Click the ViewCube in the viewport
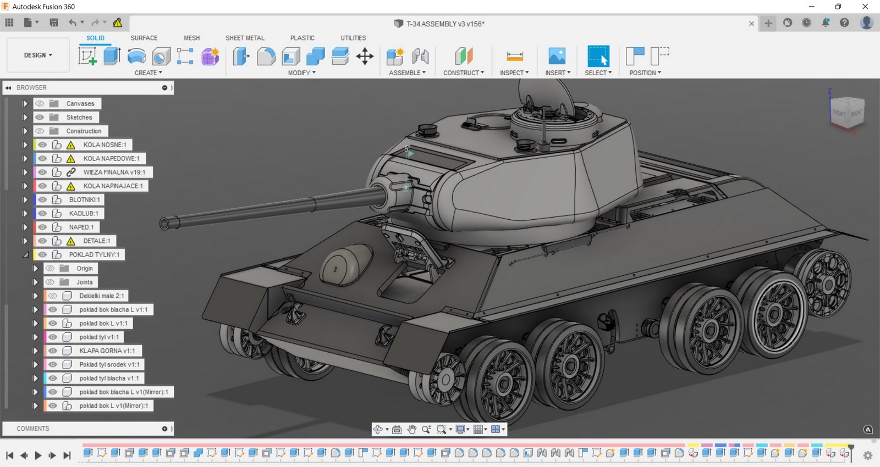The height and width of the screenshot is (467, 880). tap(847, 112)
